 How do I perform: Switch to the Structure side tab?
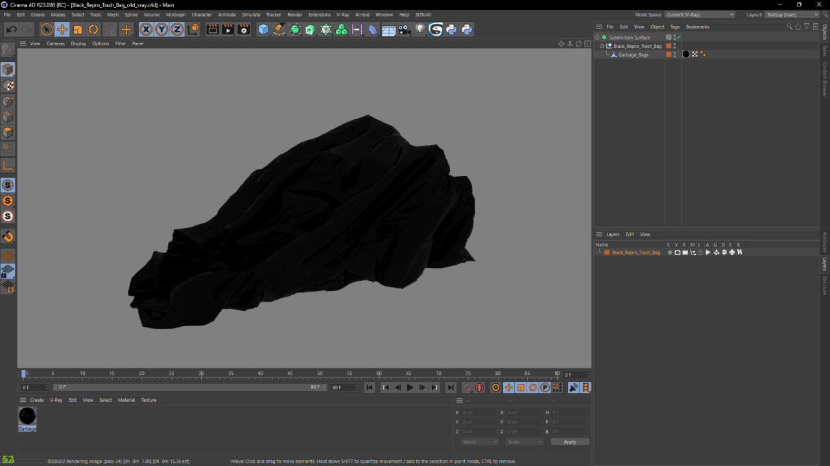tap(825, 285)
